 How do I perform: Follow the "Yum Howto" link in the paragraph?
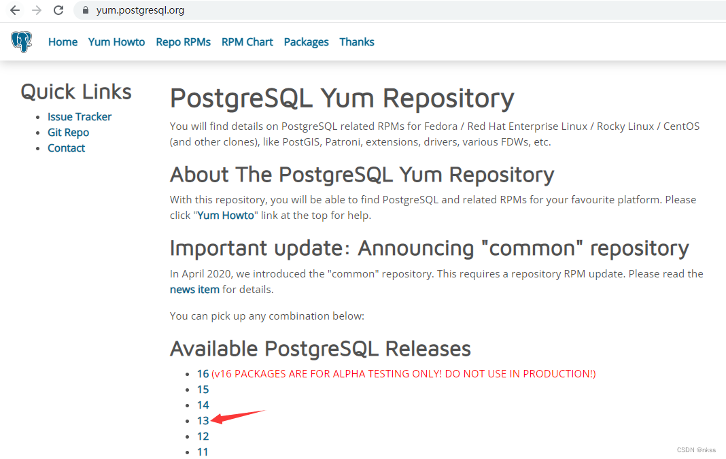(226, 216)
